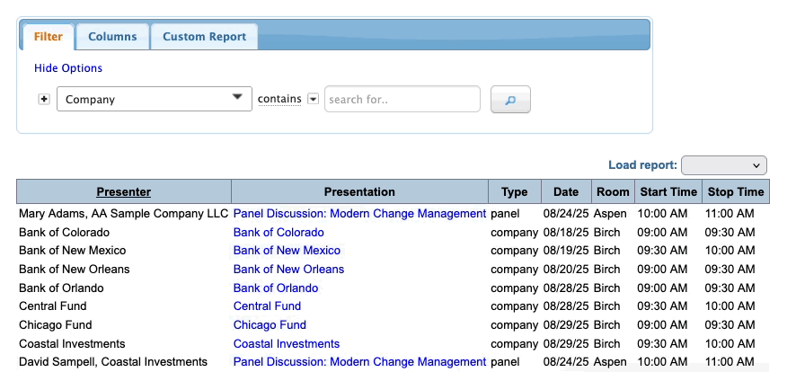Sort by the Presenter column header
The height and width of the screenshot is (372, 787).
coord(124,191)
